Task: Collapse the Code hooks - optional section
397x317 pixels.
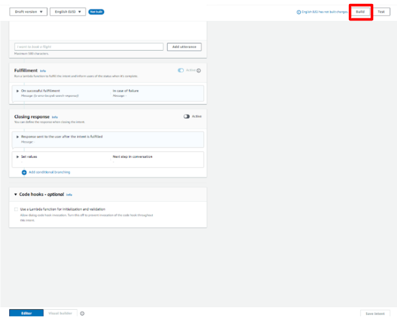Action: coord(16,195)
